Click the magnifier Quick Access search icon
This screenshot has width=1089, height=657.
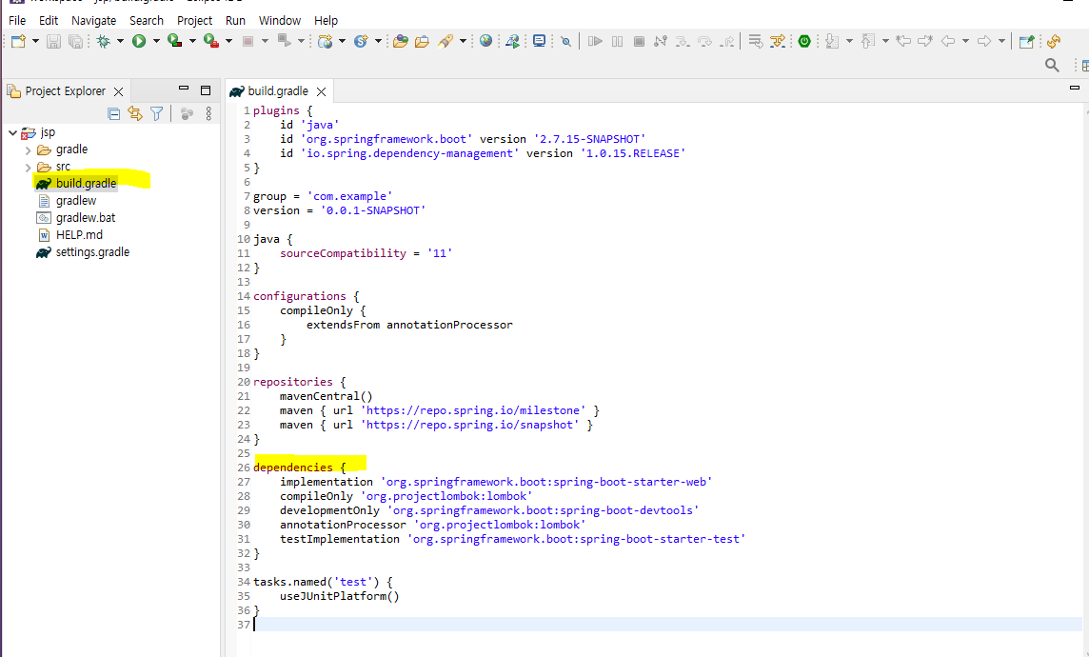[x=1052, y=66]
